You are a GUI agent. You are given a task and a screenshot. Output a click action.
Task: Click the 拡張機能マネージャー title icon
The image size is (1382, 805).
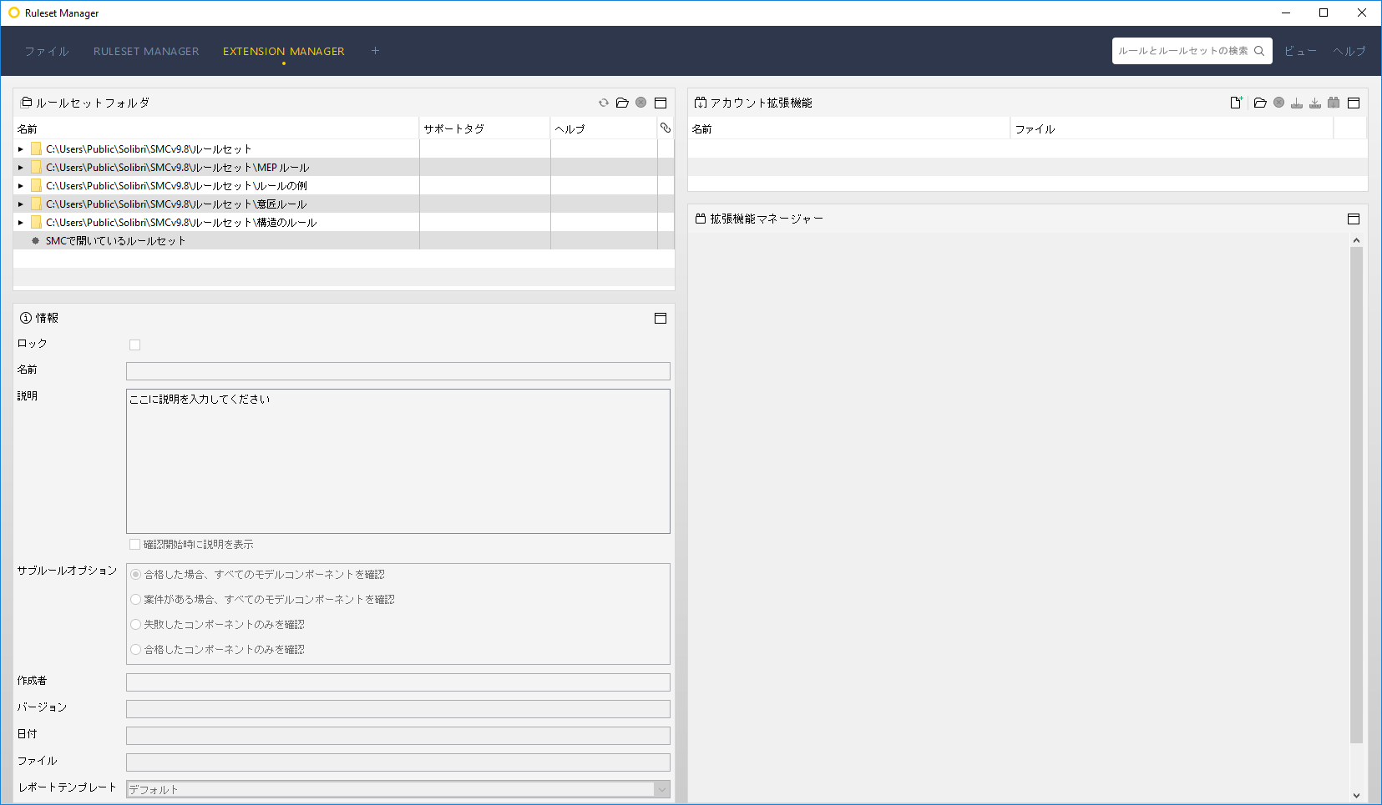[701, 219]
